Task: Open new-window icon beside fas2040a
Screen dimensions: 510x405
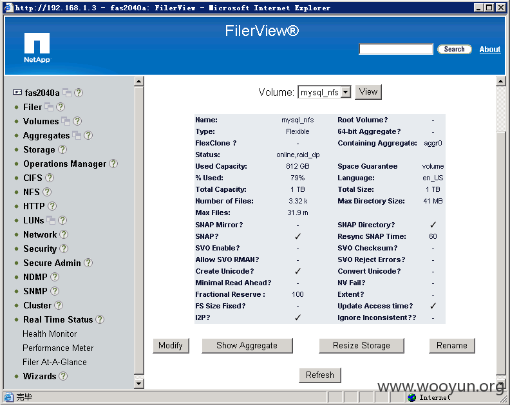Action: (x=67, y=93)
